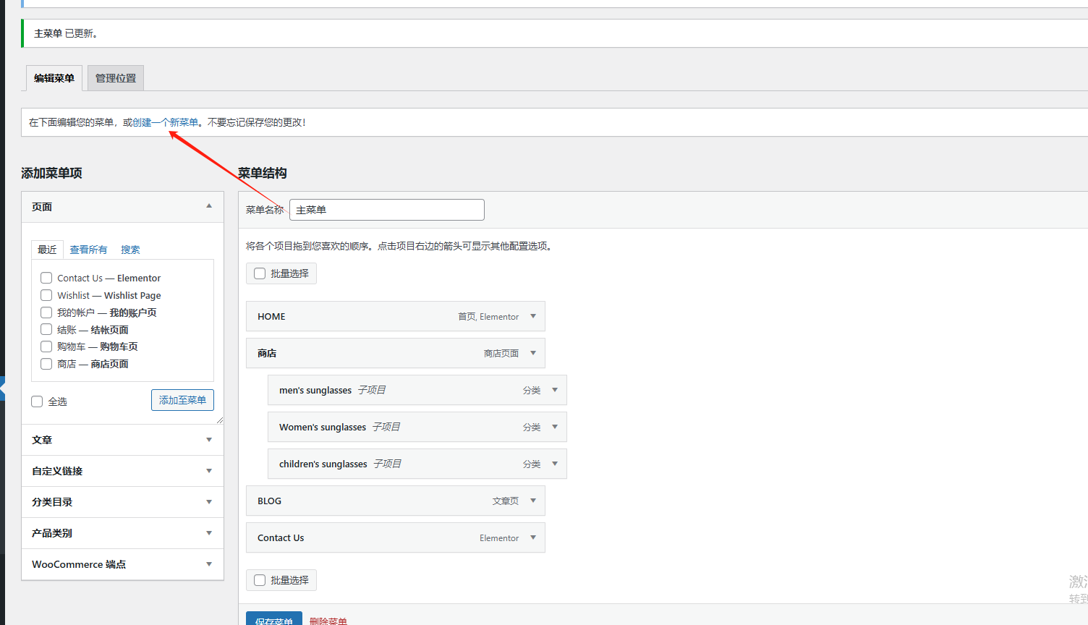Expand the 产品类别 accordion panel
1088x625 pixels.
(x=209, y=533)
